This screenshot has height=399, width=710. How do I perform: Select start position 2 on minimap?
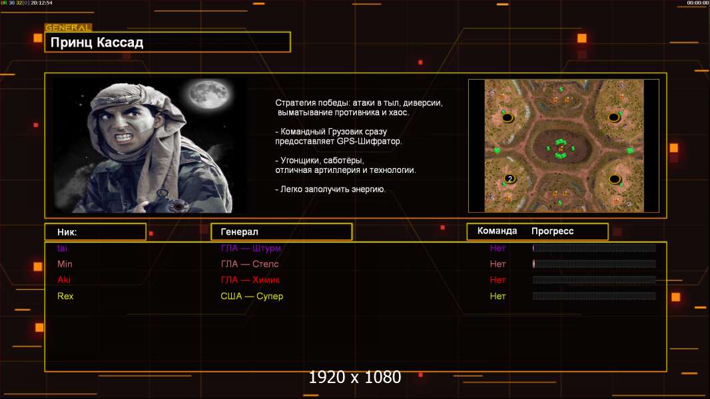tap(510, 179)
